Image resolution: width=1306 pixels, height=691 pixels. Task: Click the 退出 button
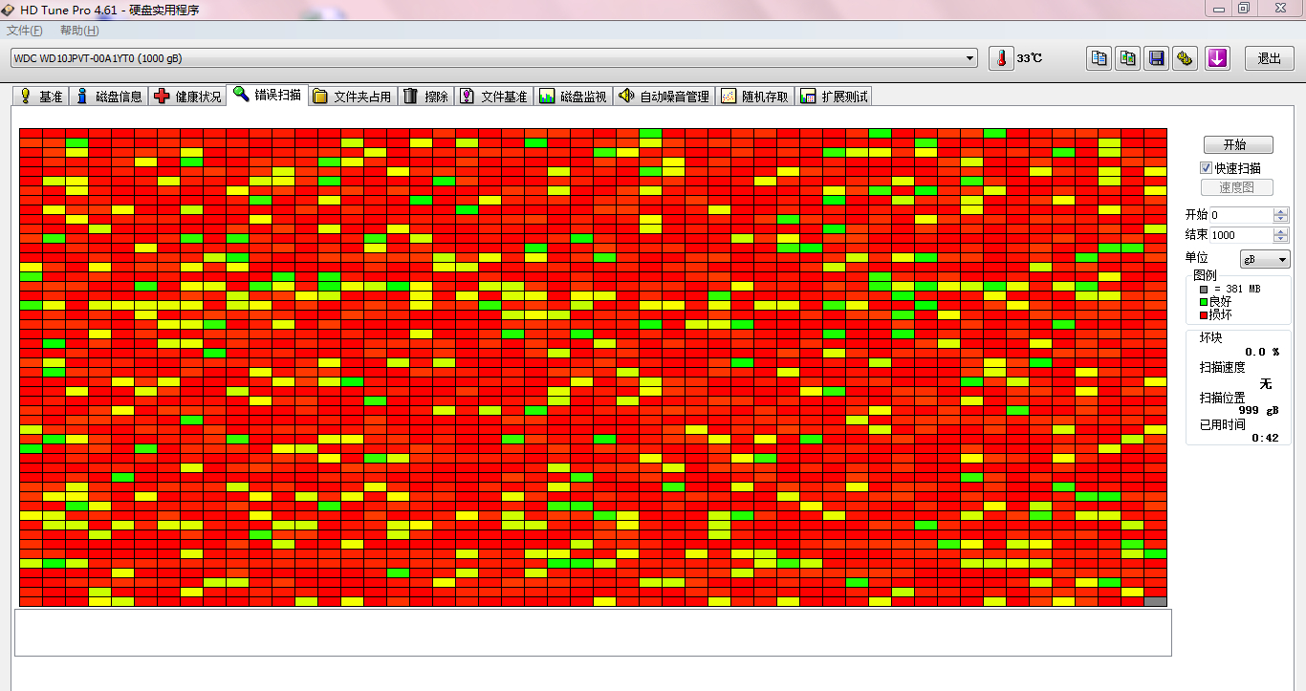[x=1270, y=58]
